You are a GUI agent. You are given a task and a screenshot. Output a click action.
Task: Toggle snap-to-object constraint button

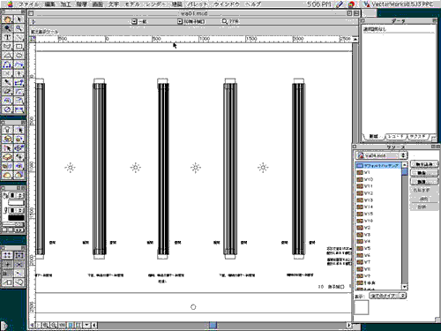point(19,255)
